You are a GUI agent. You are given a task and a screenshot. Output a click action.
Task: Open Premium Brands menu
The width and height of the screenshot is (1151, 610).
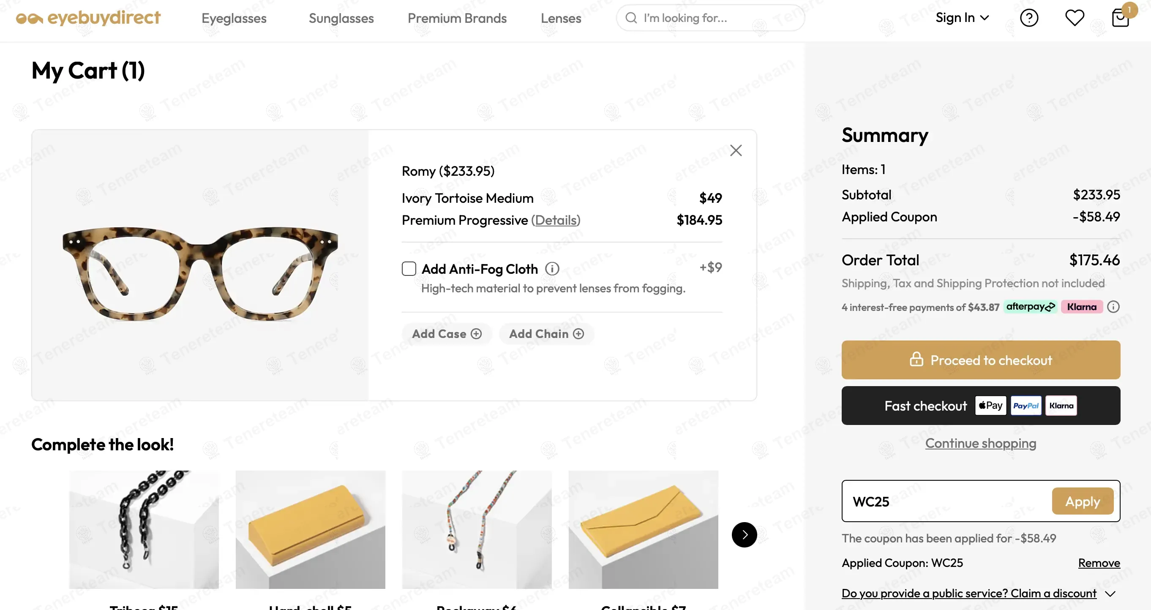point(457,18)
